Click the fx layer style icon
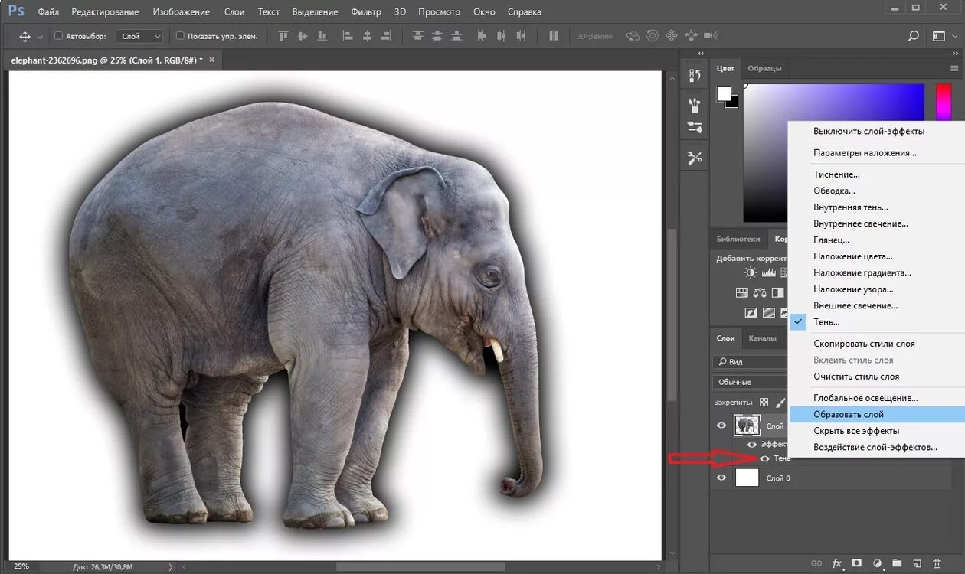The width and height of the screenshot is (965, 574). click(x=837, y=564)
